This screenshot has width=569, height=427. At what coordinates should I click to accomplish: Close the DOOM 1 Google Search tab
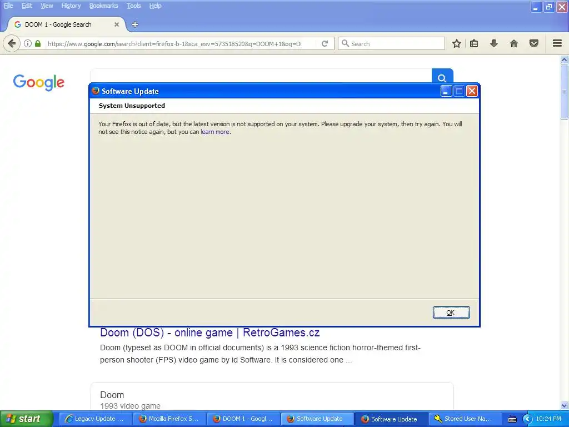point(117,24)
